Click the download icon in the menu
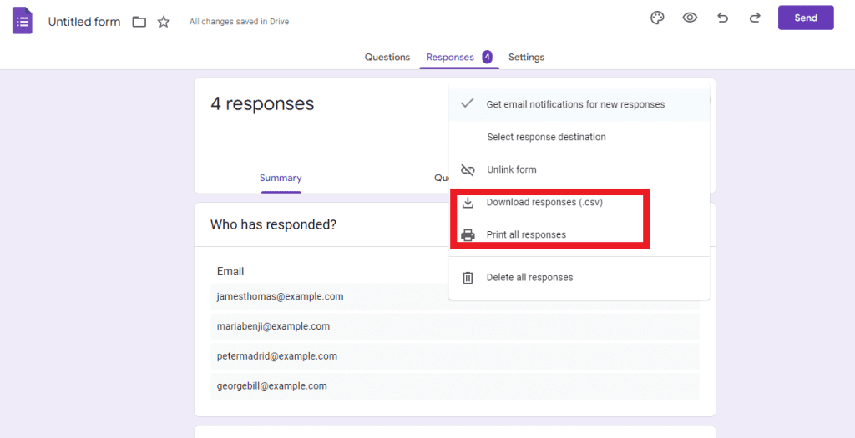 tap(468, 203)
